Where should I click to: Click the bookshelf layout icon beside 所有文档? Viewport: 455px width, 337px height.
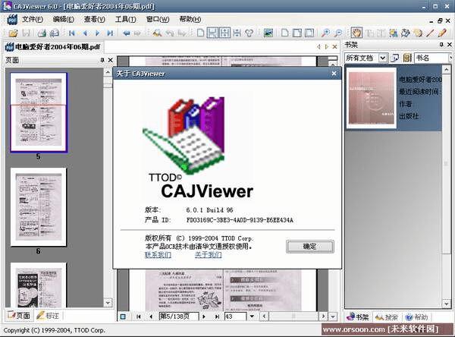(x=395, y=58)
